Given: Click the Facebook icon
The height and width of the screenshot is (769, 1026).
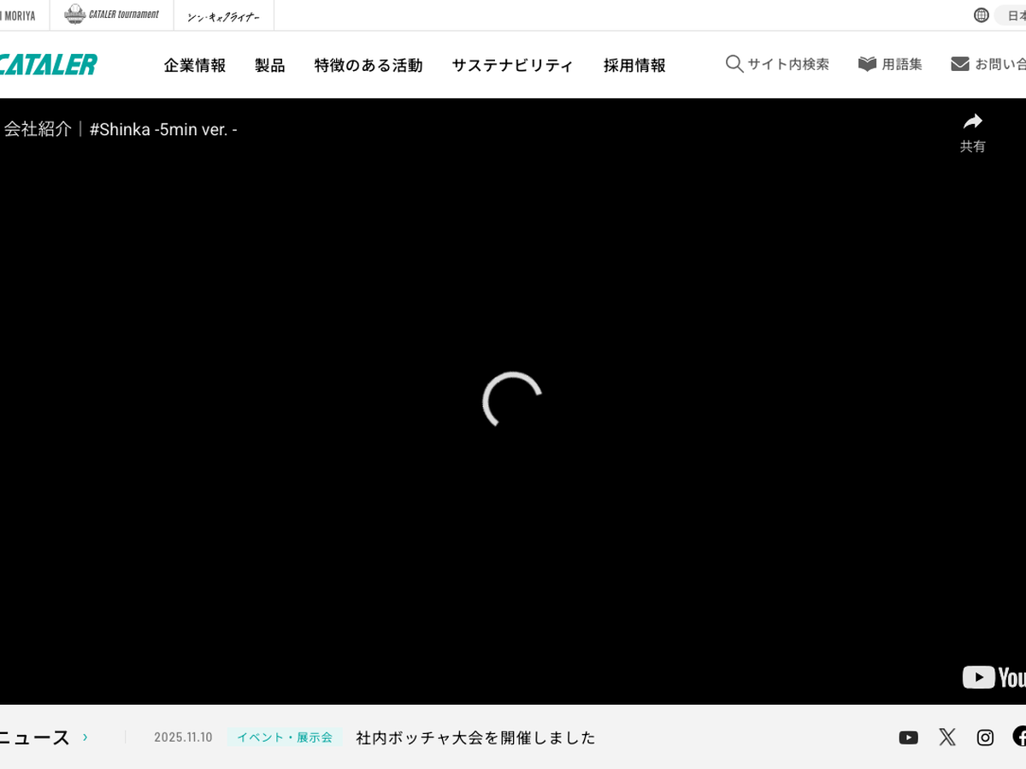Looking at the screenshot, I should point(1019,737).
